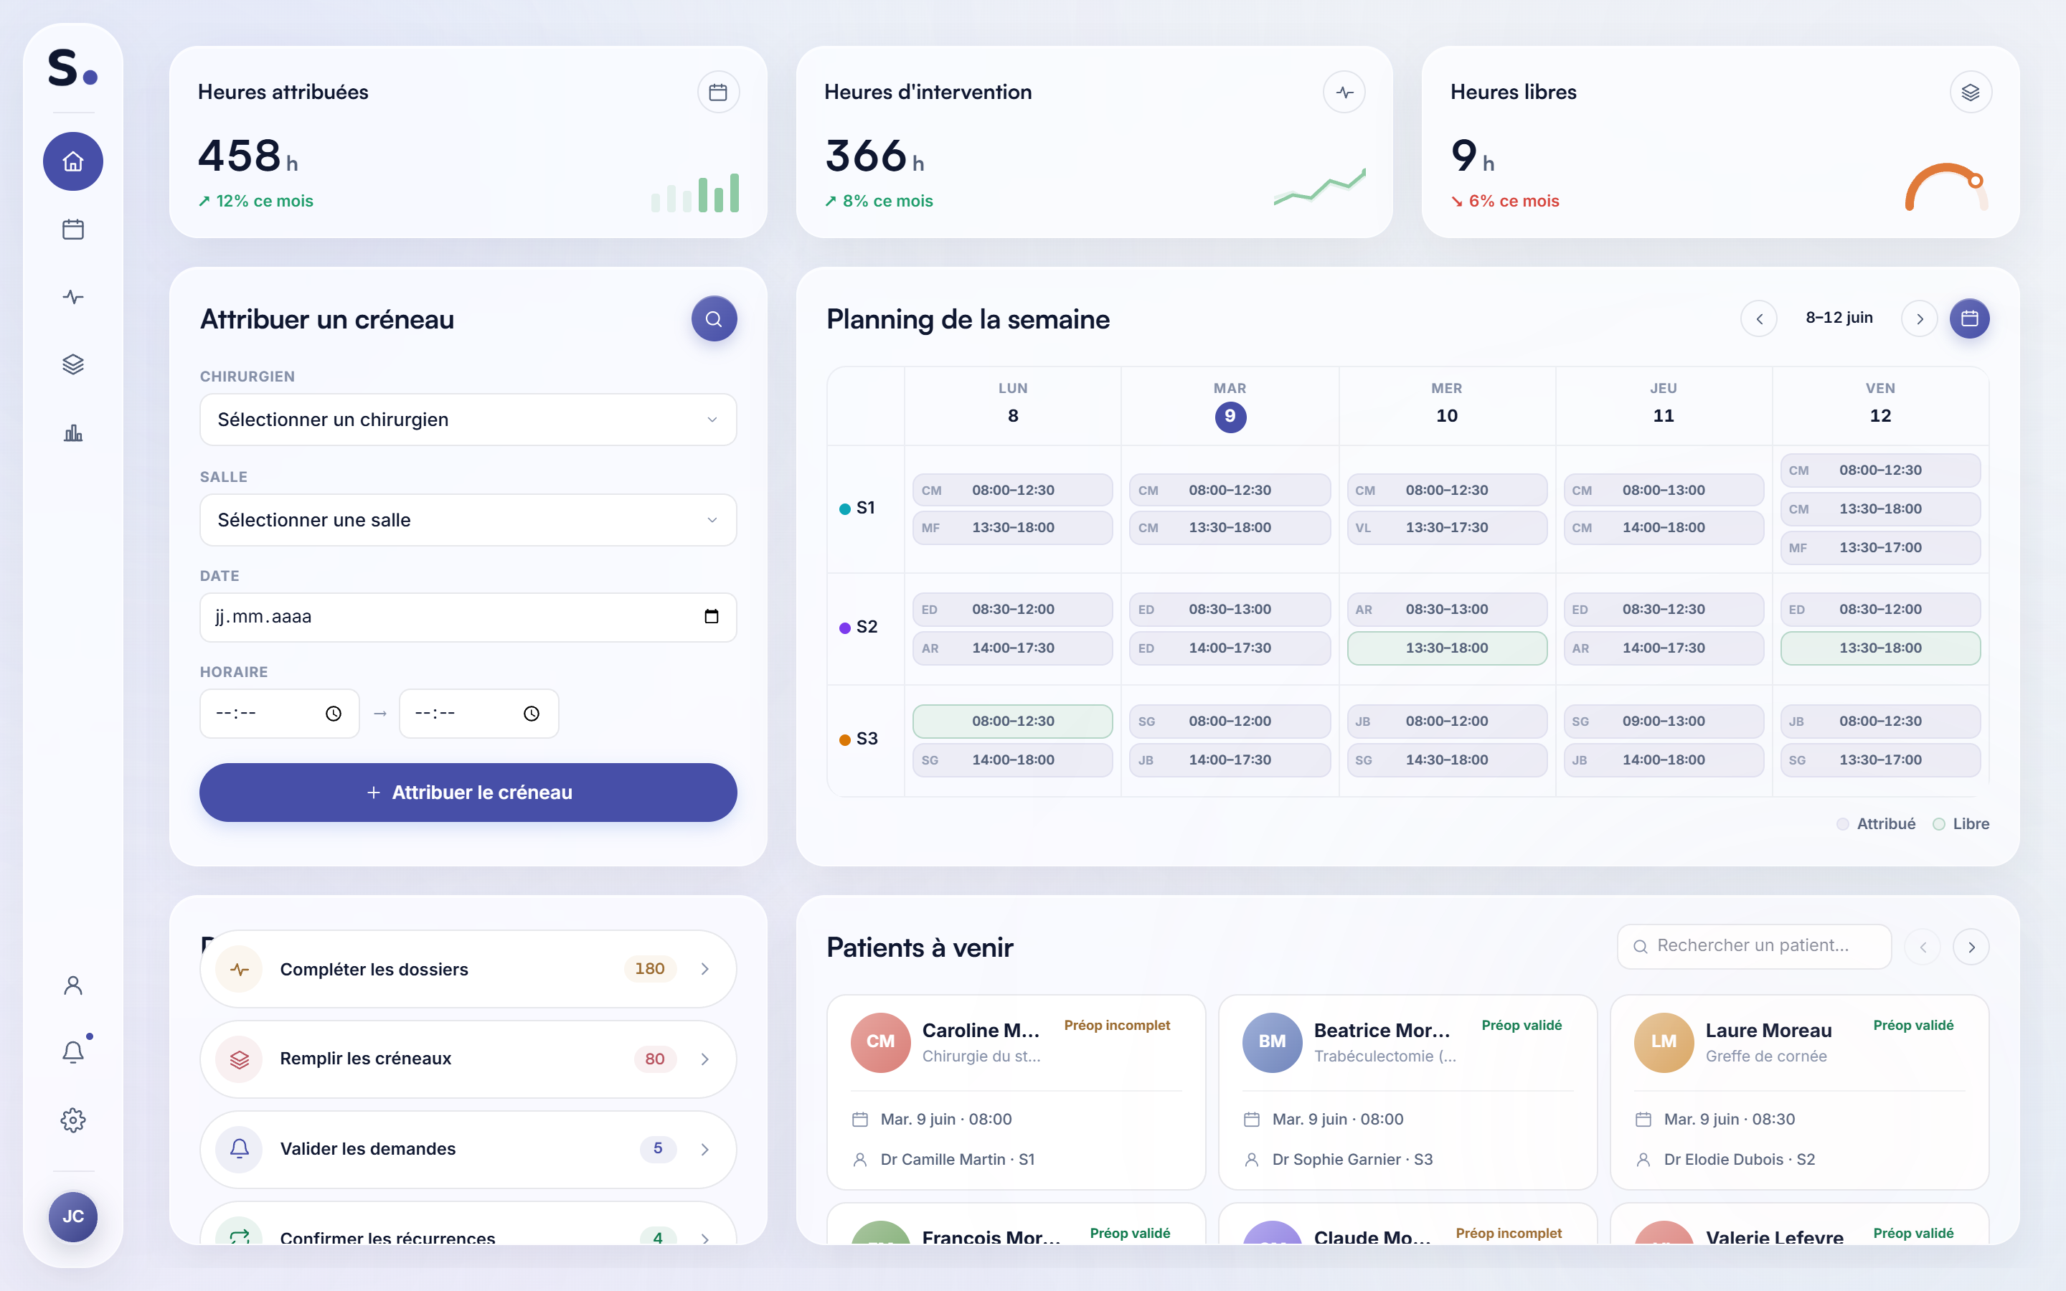Open the Sélectionner un chirurgien dropdown

click(468, 420)
